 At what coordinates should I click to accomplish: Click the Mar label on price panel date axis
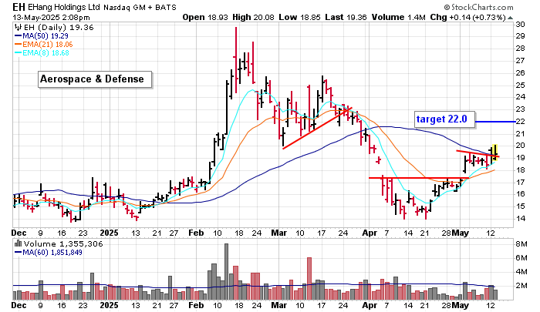coord(279,233)
